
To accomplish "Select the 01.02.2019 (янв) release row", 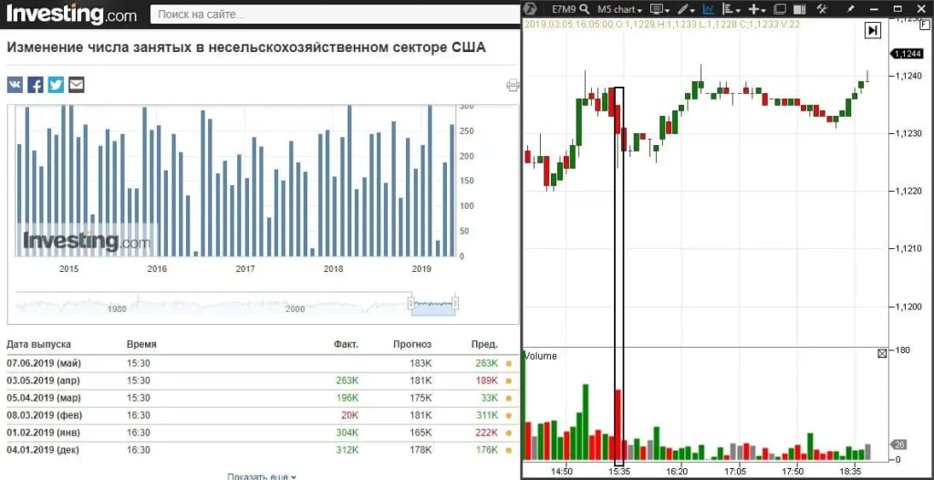I will [x=260, y=433].
